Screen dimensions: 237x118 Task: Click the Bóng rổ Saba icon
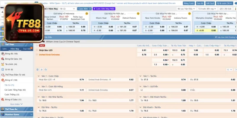(3, 99)
